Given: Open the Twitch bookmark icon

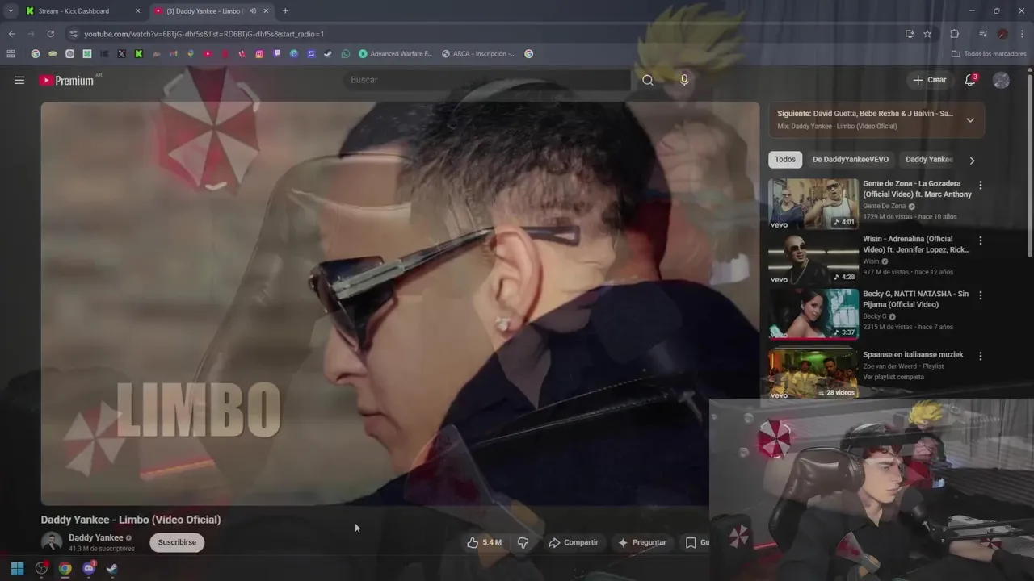Looking at the screenshot, I should pos(277,54).
